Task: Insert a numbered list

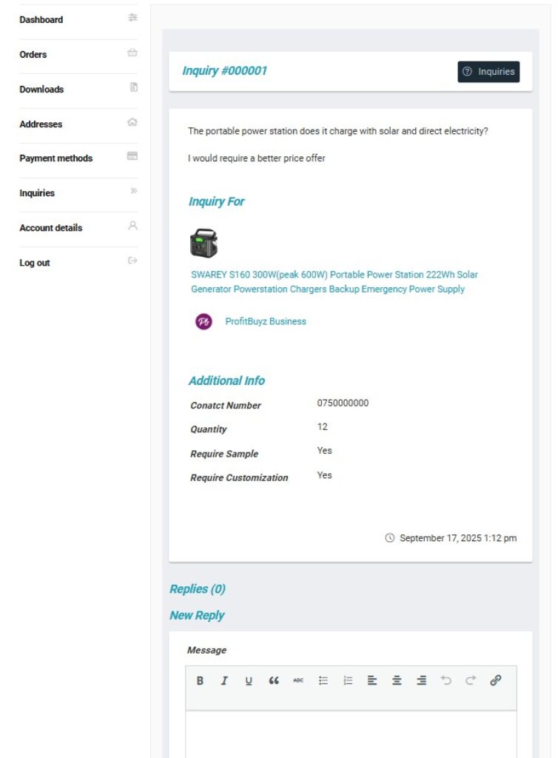Action: pyautogui.click(x=348, y=681)
